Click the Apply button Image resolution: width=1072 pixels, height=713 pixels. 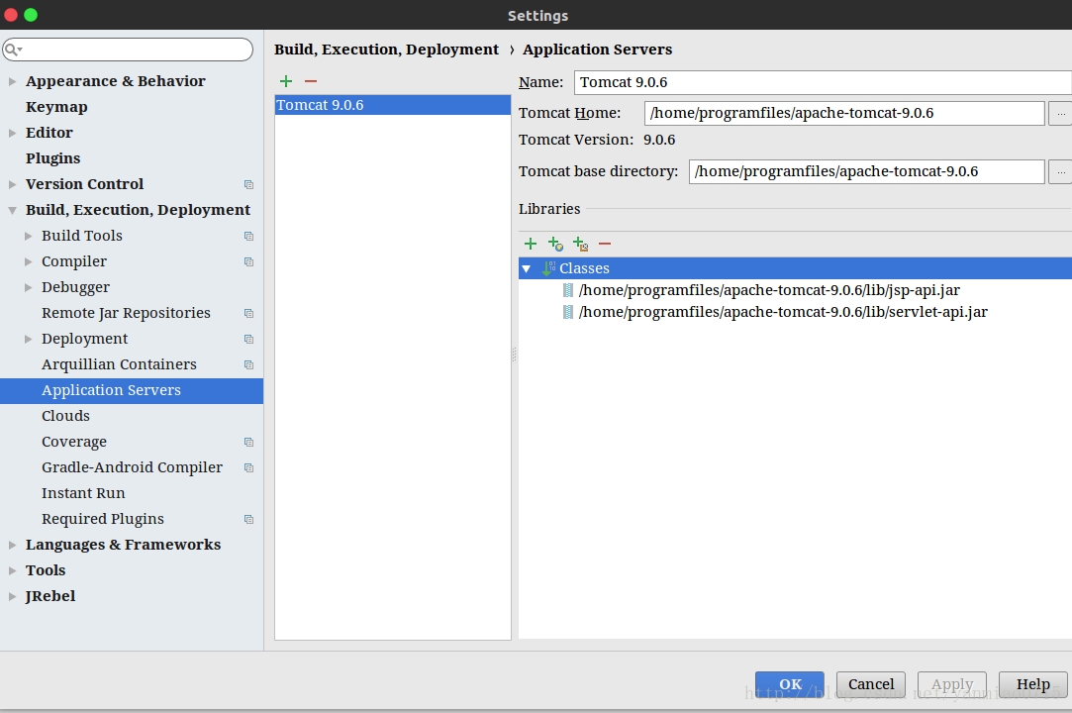tap(951, 684)
